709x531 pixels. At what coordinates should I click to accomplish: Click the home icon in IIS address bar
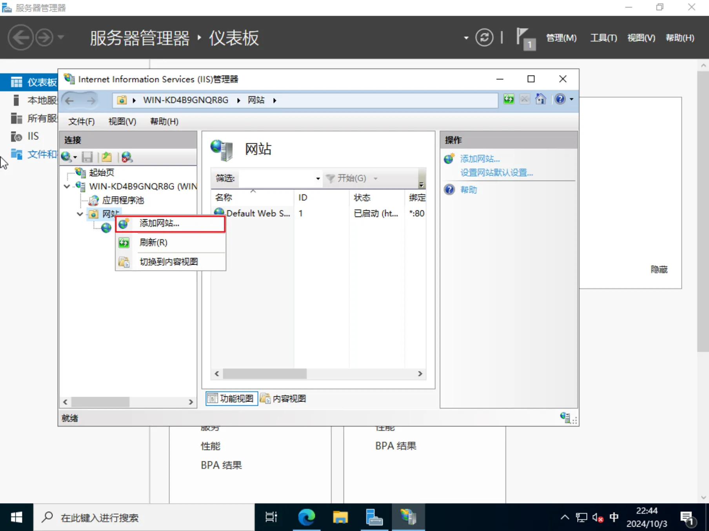tap(541, 99)
